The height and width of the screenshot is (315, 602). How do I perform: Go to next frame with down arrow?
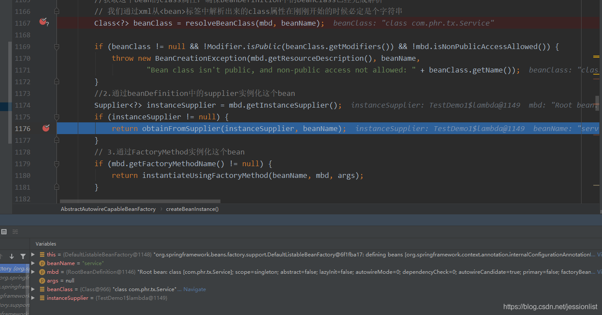(12, 256)
